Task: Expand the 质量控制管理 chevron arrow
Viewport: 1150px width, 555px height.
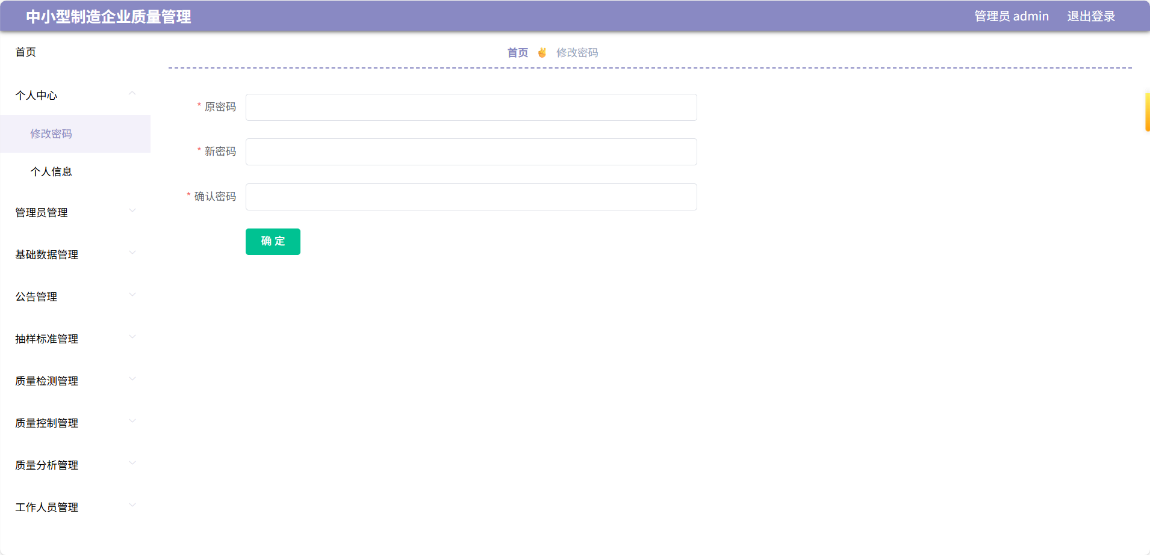Action: pos(132,421)
